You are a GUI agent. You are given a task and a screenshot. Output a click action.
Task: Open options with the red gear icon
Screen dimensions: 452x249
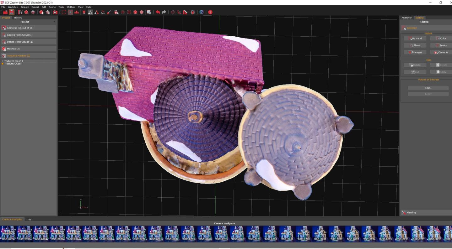(x=193, y=12)
